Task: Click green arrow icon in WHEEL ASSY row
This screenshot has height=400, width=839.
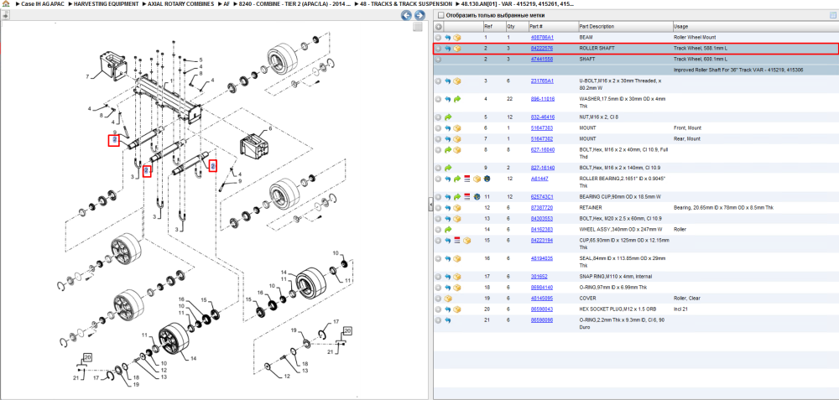Action: click(448, 230)
